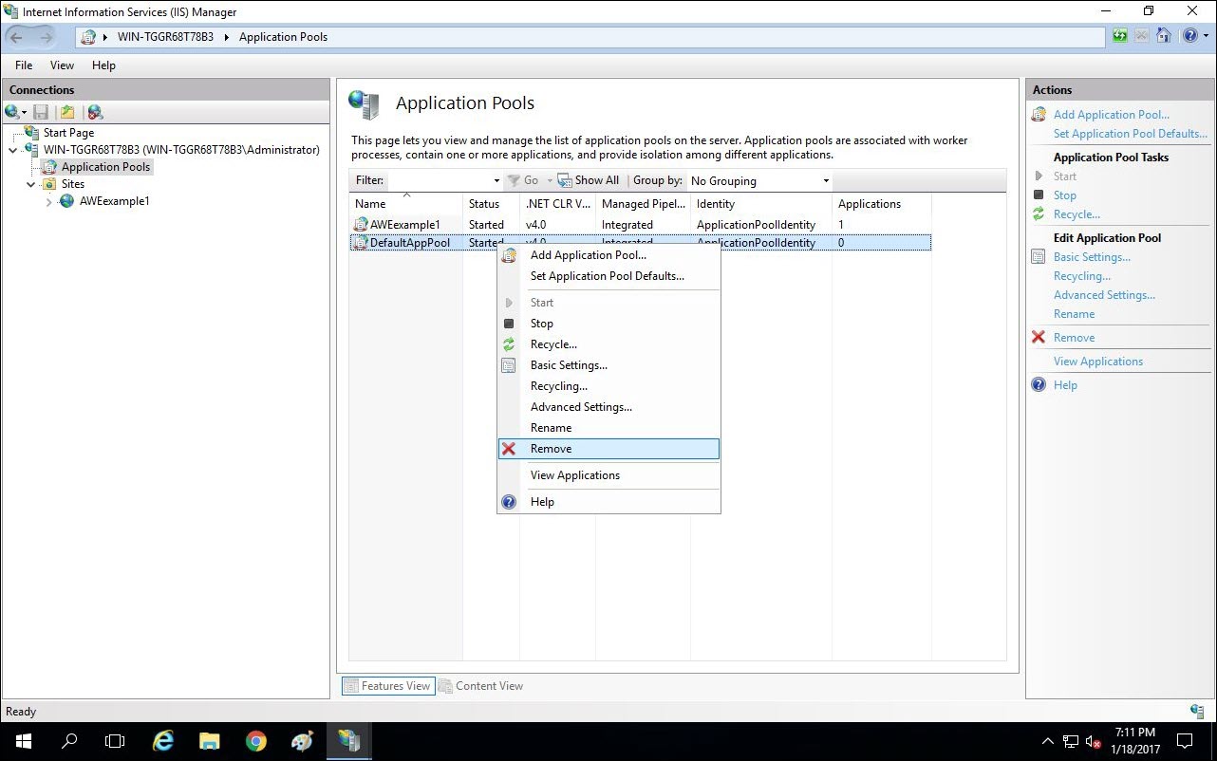
Task: Select Start Page in the tree
Action: pyautogui.click(x=68, y=133)
